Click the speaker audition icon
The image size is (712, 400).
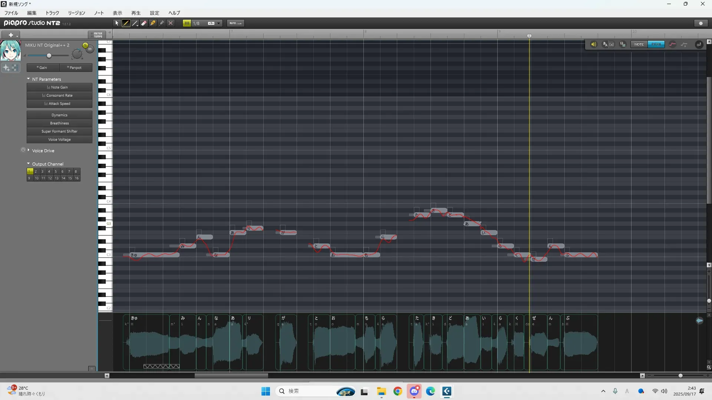(593, 44)
